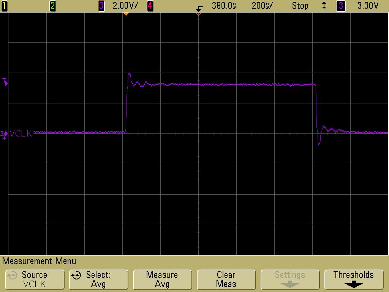Image resolution: width=389 pixels, height=292 pixels.
Task: Click the 3.30V trigger level readout
Action: coord(368,6)
